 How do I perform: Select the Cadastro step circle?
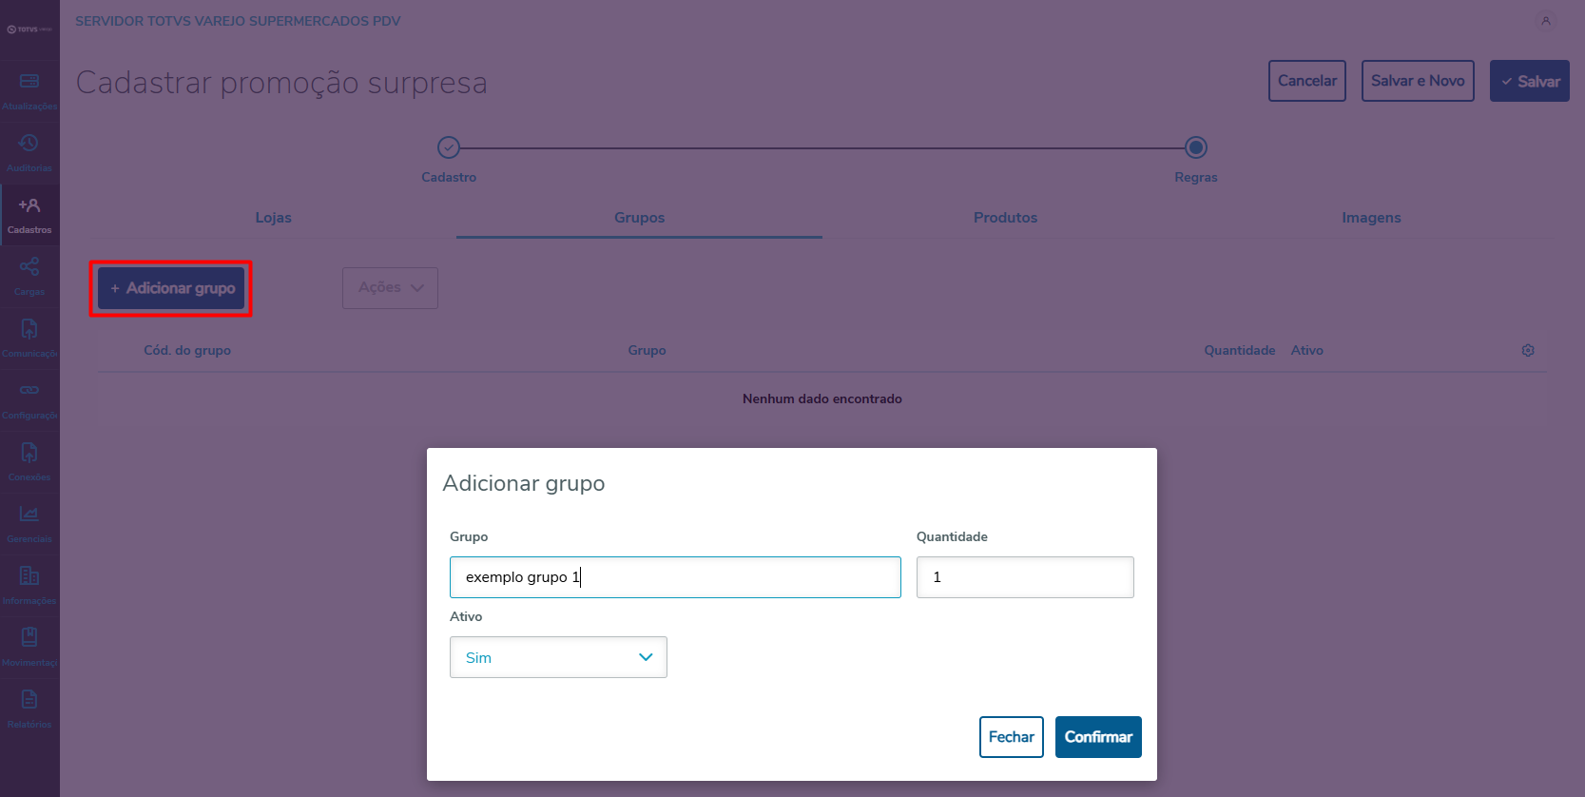[x=449, y=147]
